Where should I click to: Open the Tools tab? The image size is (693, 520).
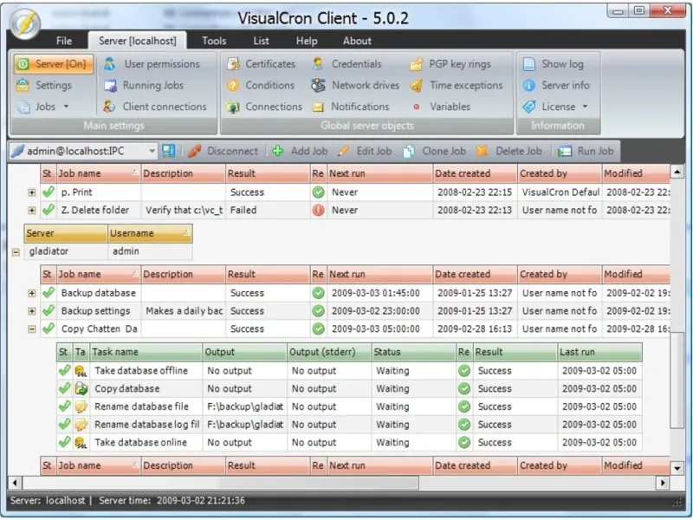point(214,41)
